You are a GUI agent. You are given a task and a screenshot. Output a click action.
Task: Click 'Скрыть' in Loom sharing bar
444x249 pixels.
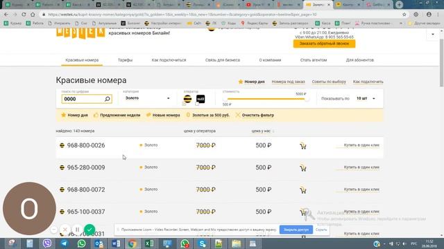pos(321,230)
